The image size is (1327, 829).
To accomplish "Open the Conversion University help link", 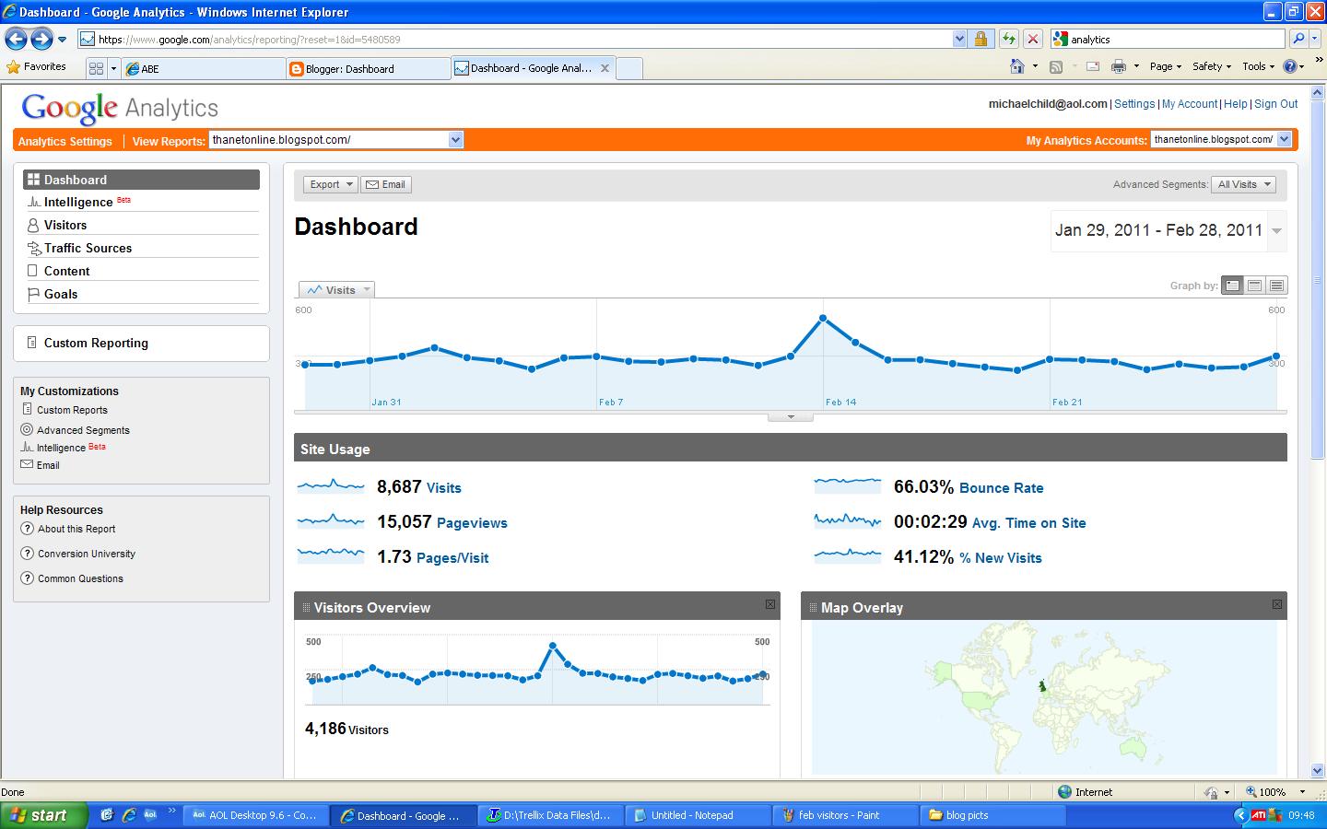I will coord(87,554).
